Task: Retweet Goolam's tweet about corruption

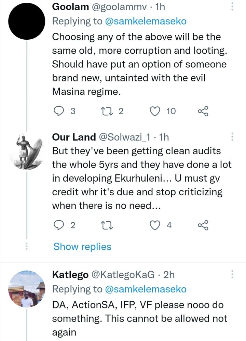Action: tap(107, 111)
